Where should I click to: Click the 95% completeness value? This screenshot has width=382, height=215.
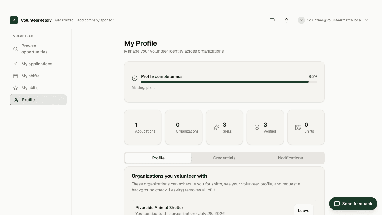click(x=313, y=76)
